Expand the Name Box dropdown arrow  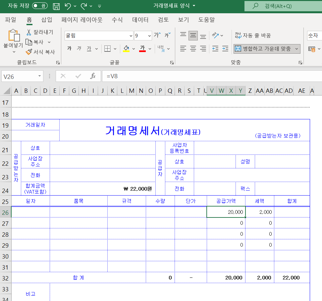point(39,76)
